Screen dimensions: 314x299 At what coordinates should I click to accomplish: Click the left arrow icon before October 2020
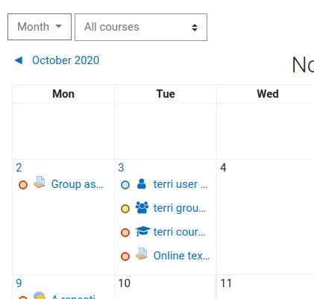pos(19,60)
